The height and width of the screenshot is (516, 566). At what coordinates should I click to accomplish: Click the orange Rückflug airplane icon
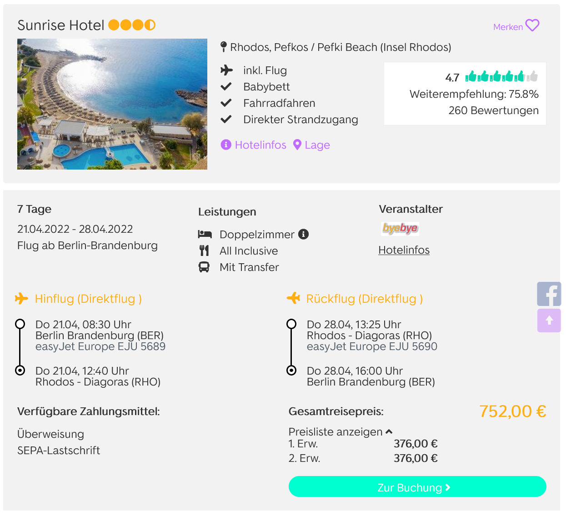point(293,298)
